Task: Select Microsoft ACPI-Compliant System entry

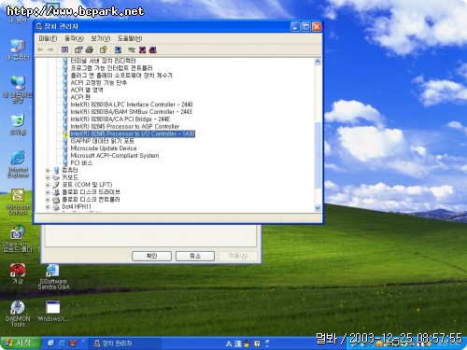Action: [115, 156]
